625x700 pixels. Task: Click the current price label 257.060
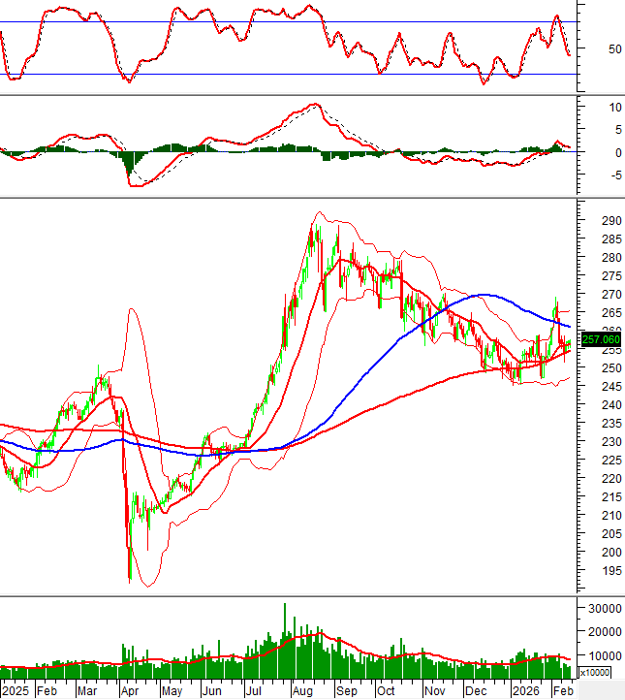click(601, 339)
